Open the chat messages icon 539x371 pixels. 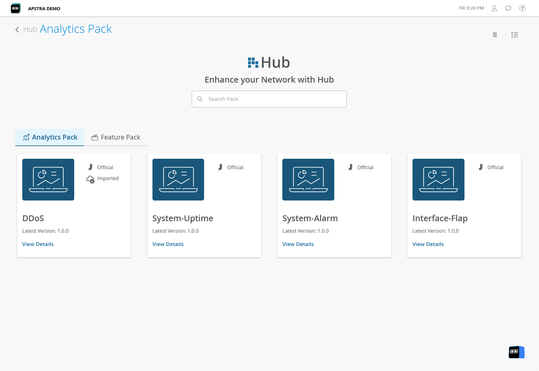coord(508,8)
